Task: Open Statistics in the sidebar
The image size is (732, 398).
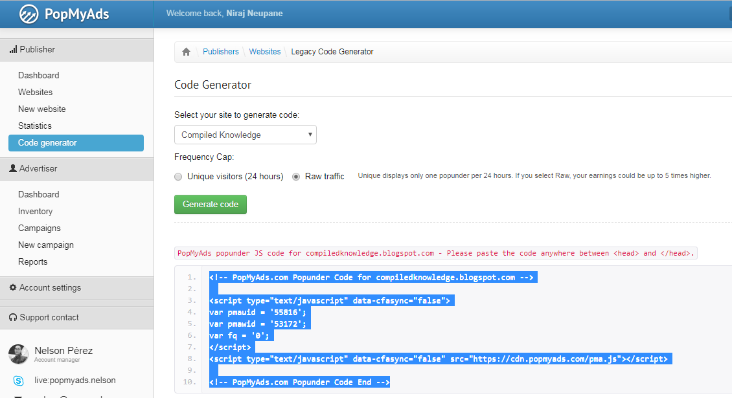Action: tap(35, 126)
